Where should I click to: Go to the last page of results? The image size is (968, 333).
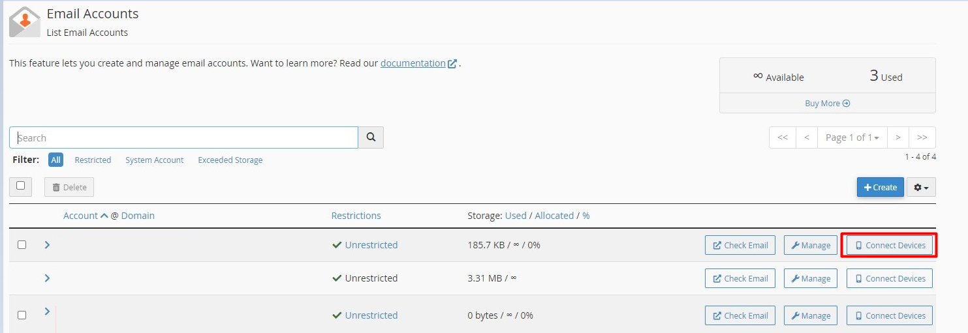coord(922,138)
